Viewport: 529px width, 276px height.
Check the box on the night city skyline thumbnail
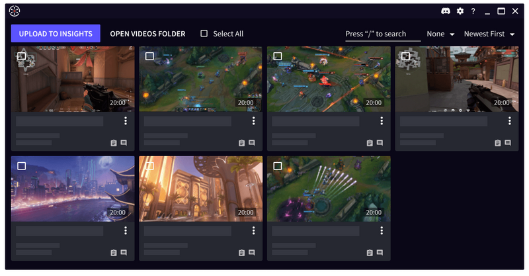[22, 166]
